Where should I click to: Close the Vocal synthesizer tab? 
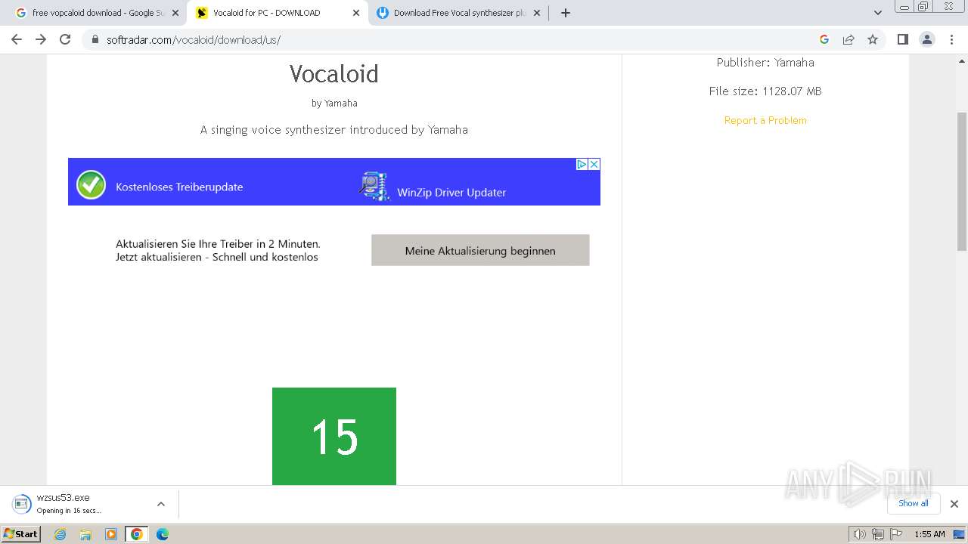(537, 13)
